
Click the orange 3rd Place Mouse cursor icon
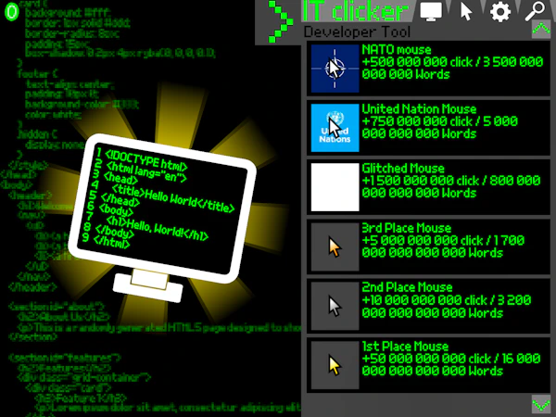pyautogui.click(x=335, y=246)
